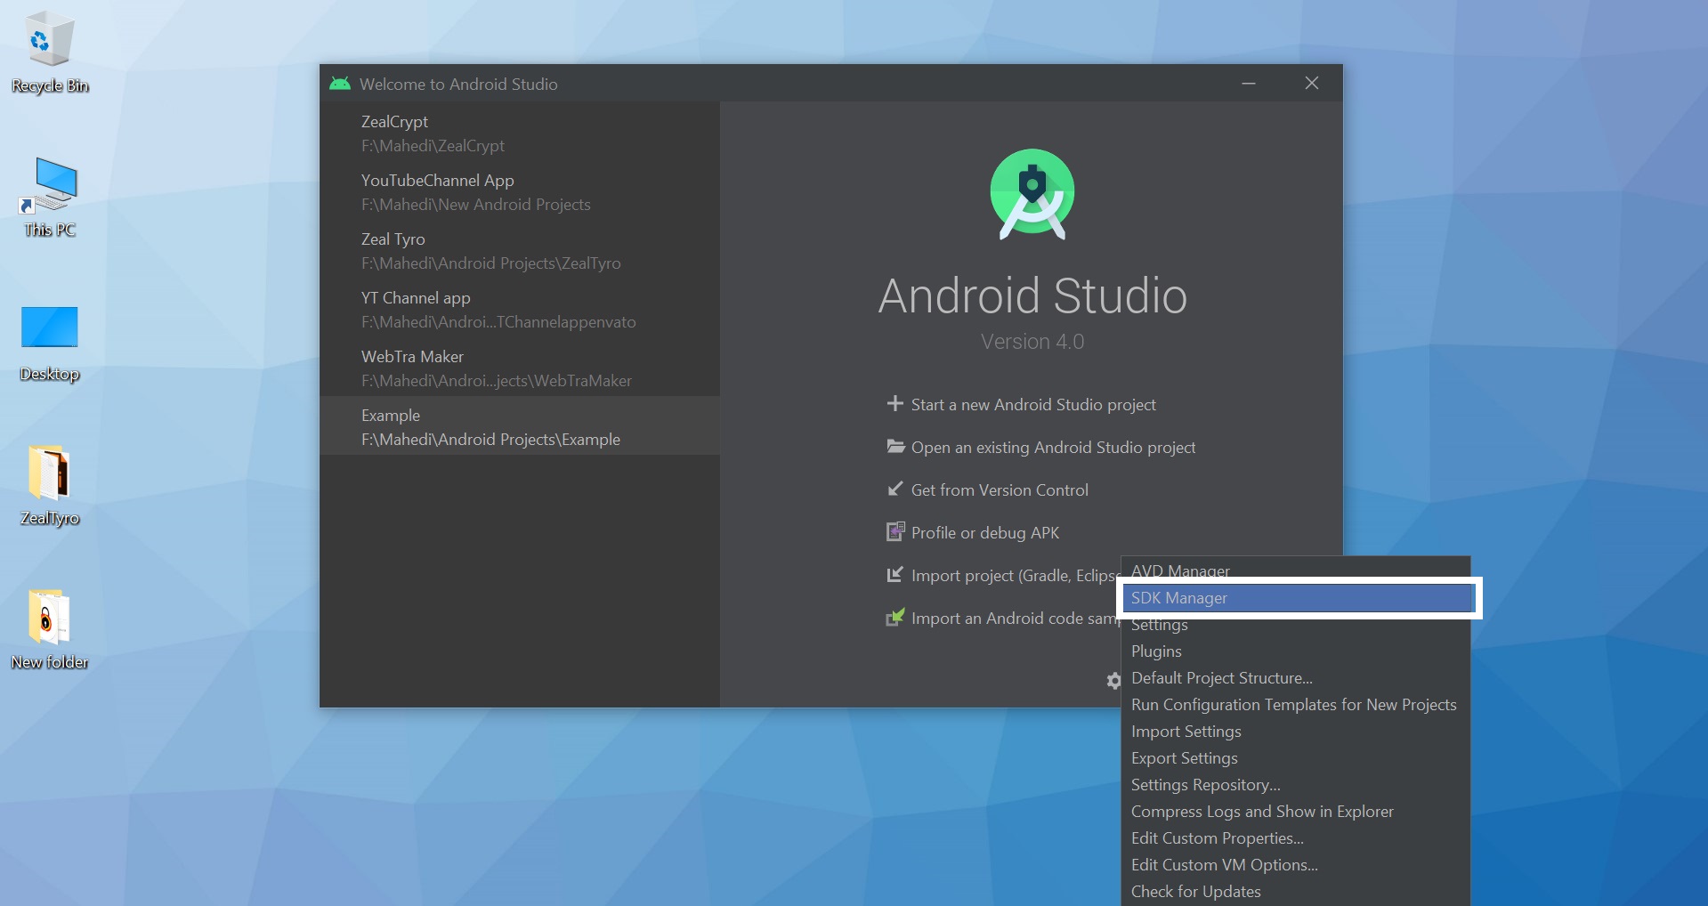This screenshot has height=906, width=1708.
Task: Select Edit Custom VM Options... menu item
Action: coord(1295,865)
